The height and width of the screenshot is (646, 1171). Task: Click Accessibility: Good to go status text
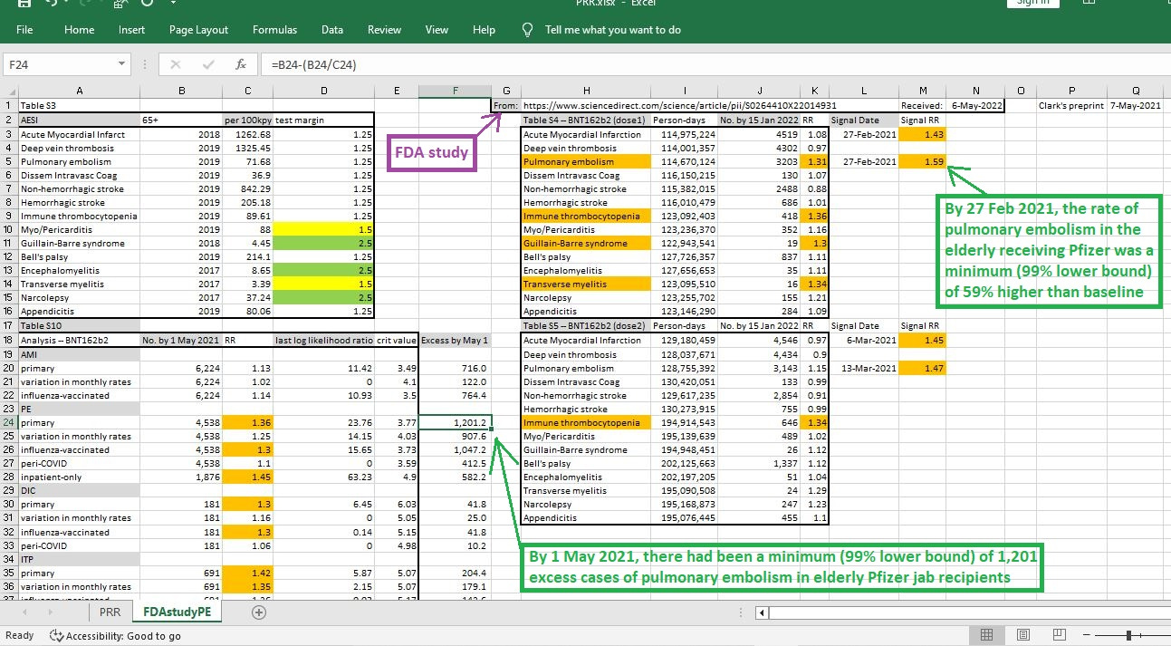click(x=122, y=636)
